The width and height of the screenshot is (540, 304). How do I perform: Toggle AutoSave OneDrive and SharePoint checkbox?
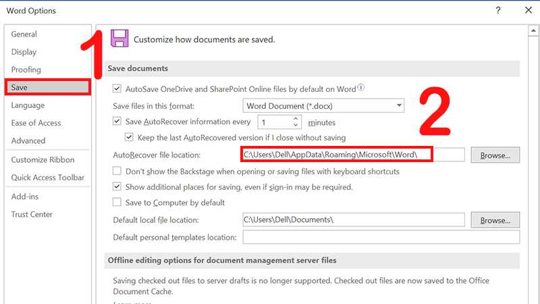117,89
